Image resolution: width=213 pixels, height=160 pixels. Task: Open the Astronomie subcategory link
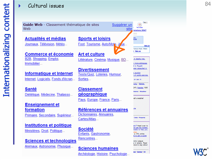pyautogui.click(x=47, y=146)
